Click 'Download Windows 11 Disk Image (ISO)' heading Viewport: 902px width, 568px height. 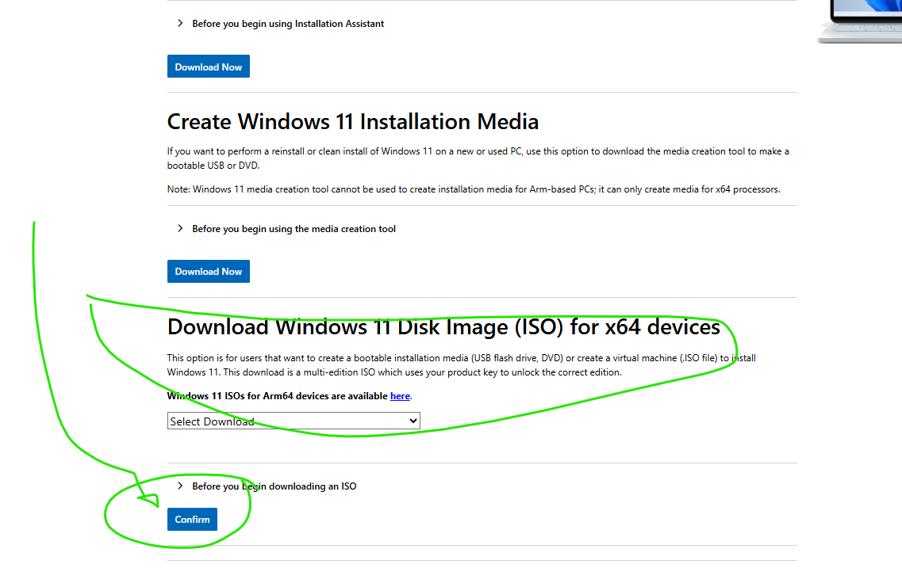coord(443,327)
